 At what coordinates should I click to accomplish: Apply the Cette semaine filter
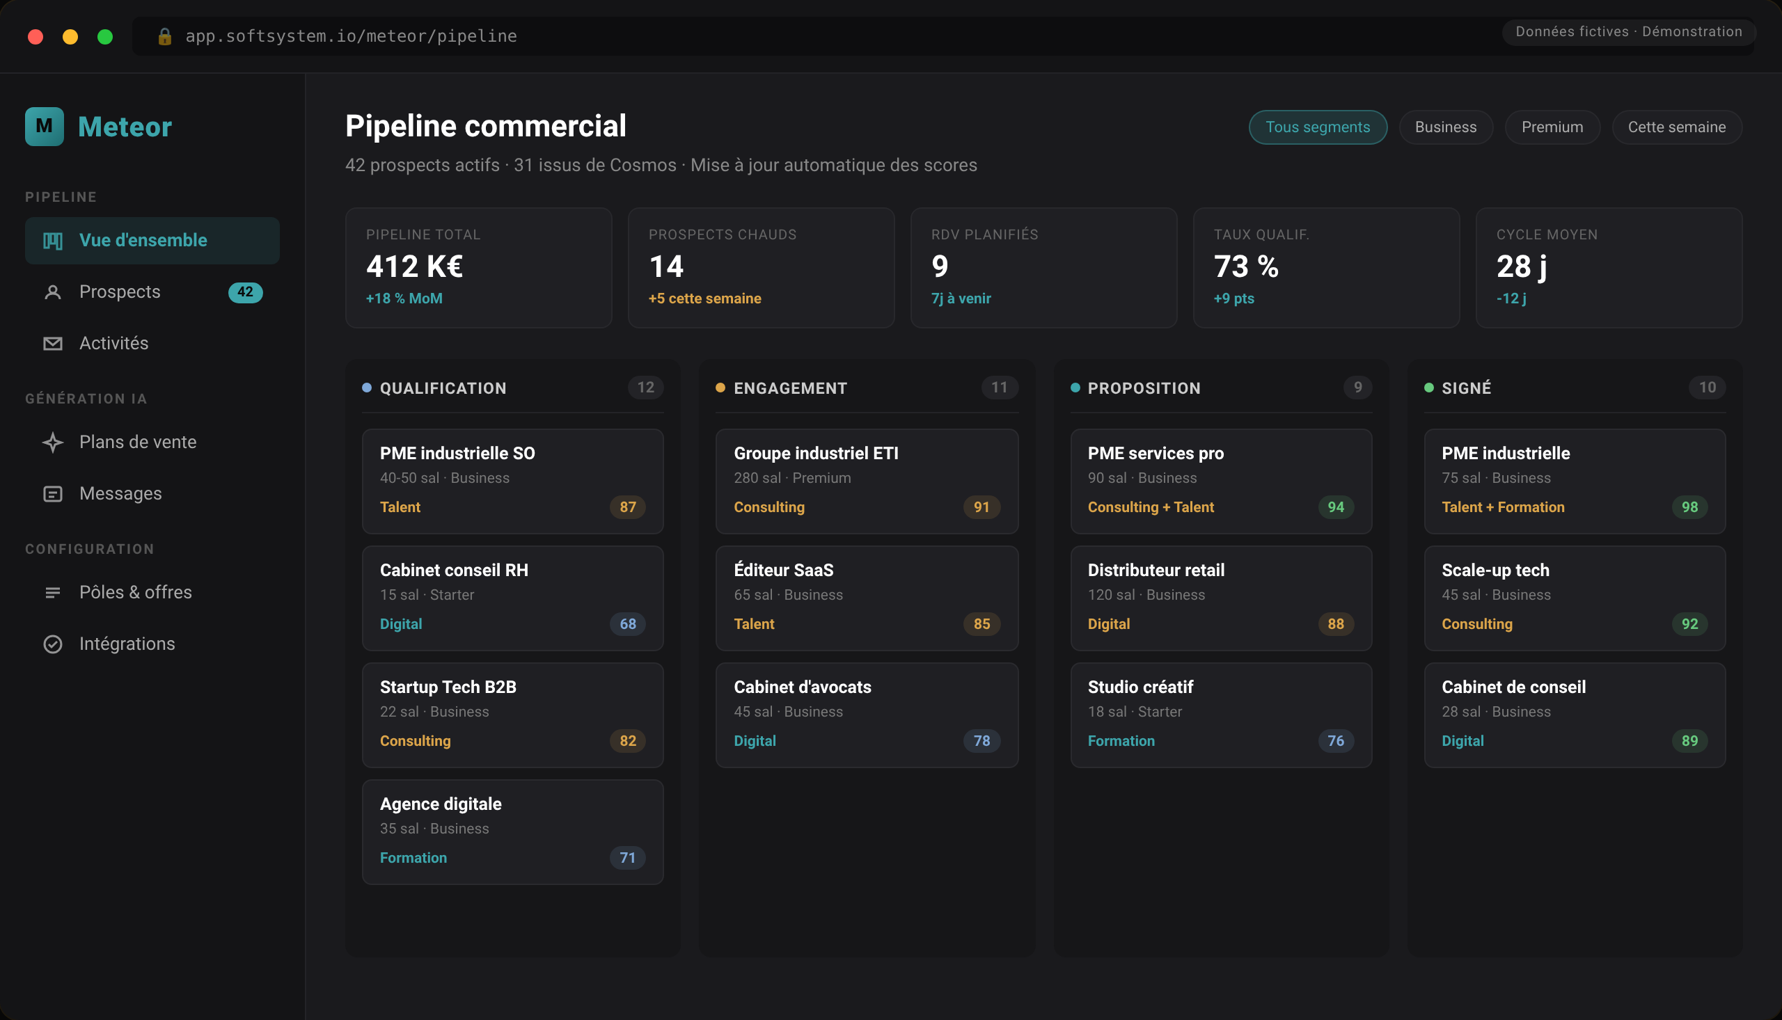[x=1676, y=127]
